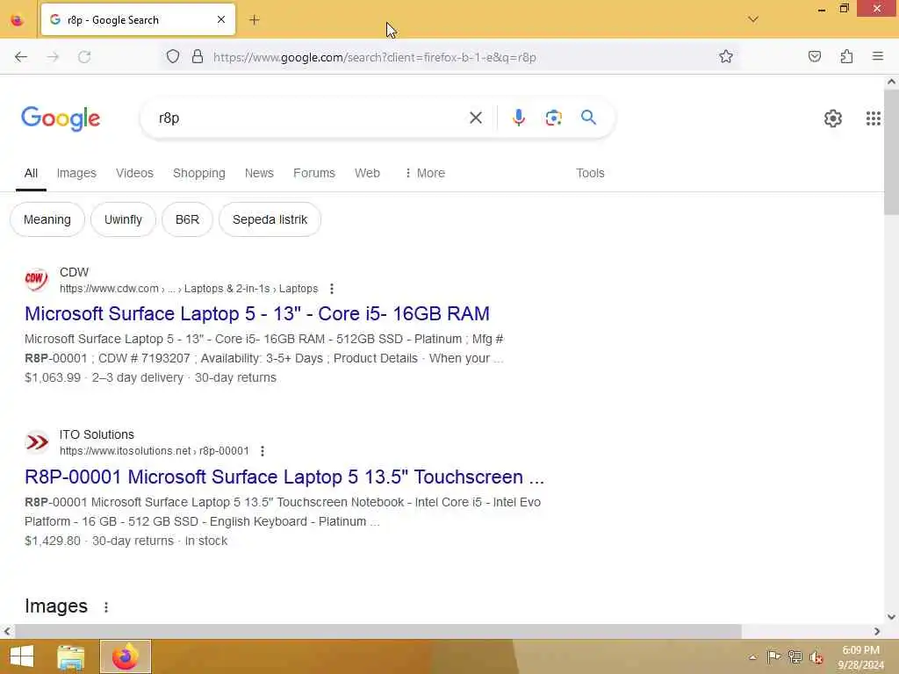Bookmark this page with star icon
899x674 pixels.
click(x=726, y=56)
